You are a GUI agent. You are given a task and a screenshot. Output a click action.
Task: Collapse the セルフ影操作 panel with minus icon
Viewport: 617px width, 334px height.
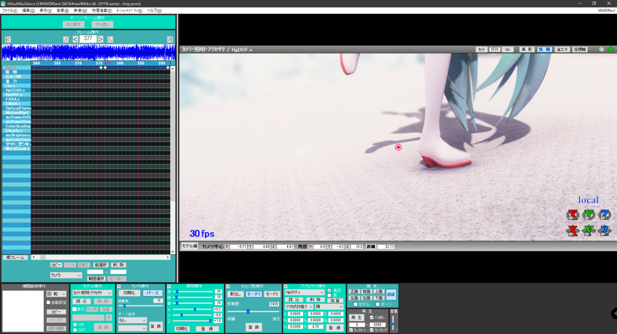tap(228, 286)
